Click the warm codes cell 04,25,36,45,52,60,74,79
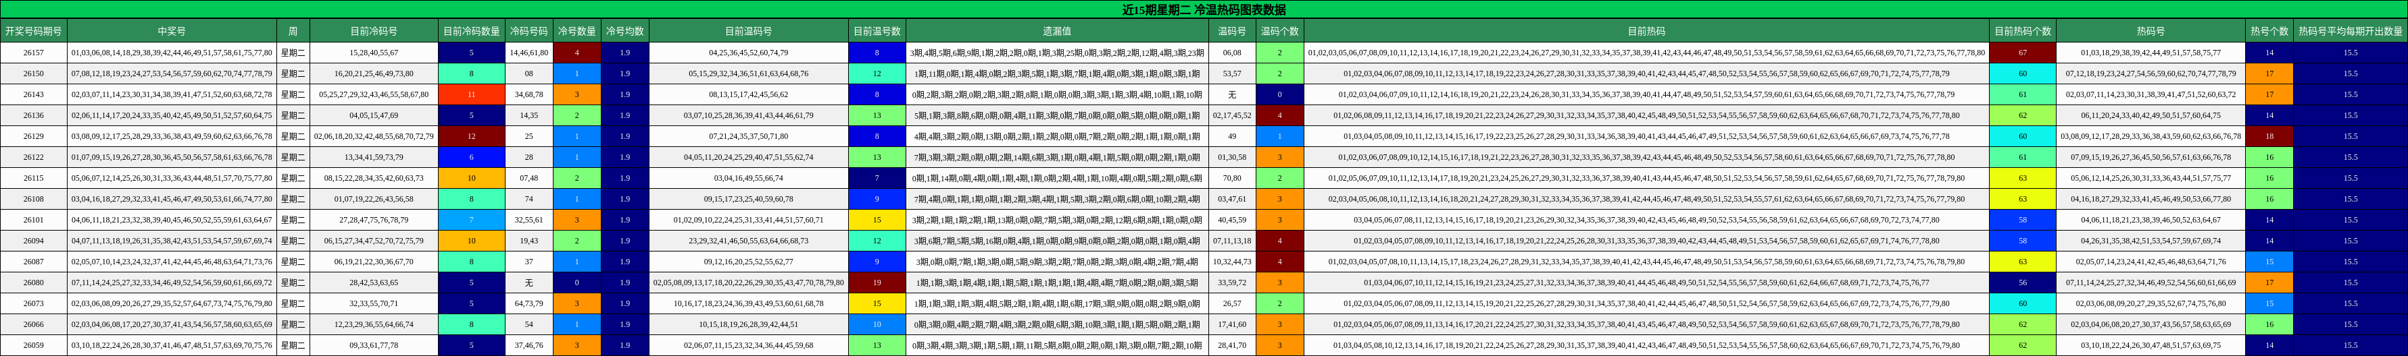The image size is (2408, 356). pyautogui.click(x=749, y=53)
